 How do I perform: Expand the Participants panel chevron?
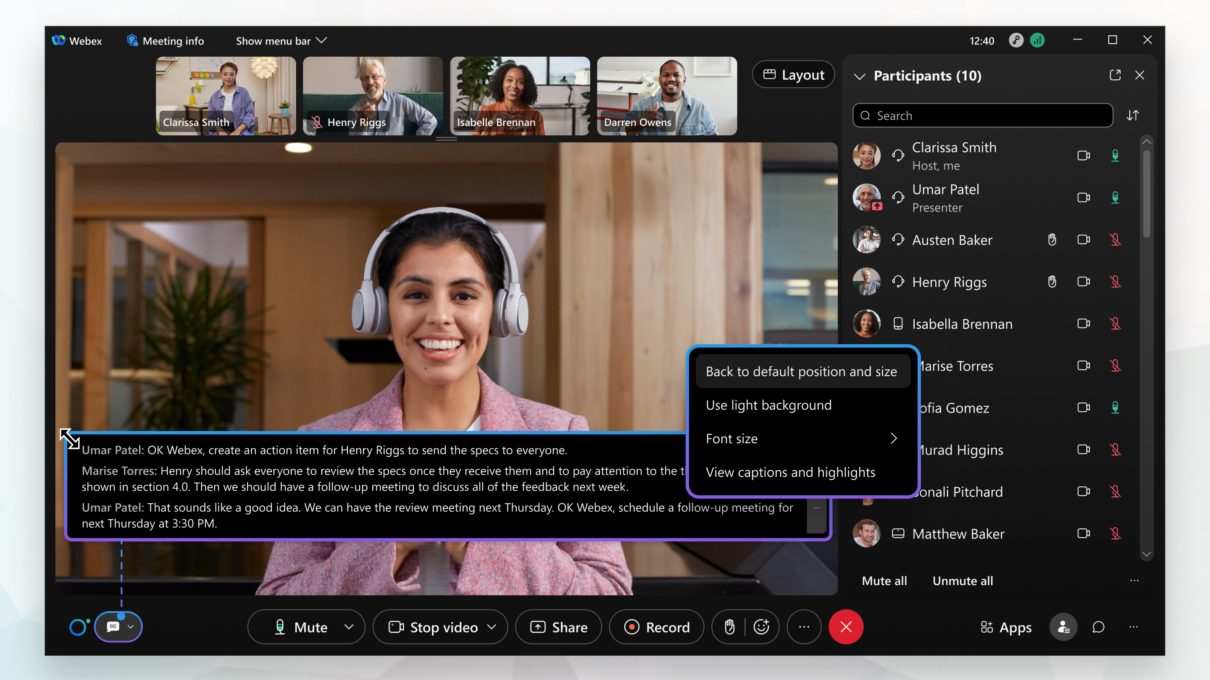pyautogui.click(x=860, y=76)
